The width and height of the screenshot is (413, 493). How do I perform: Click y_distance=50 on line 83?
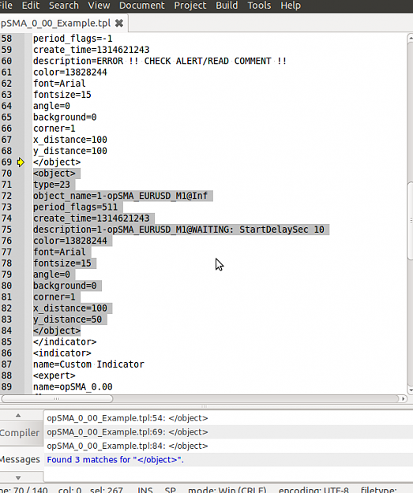(68, 319)
